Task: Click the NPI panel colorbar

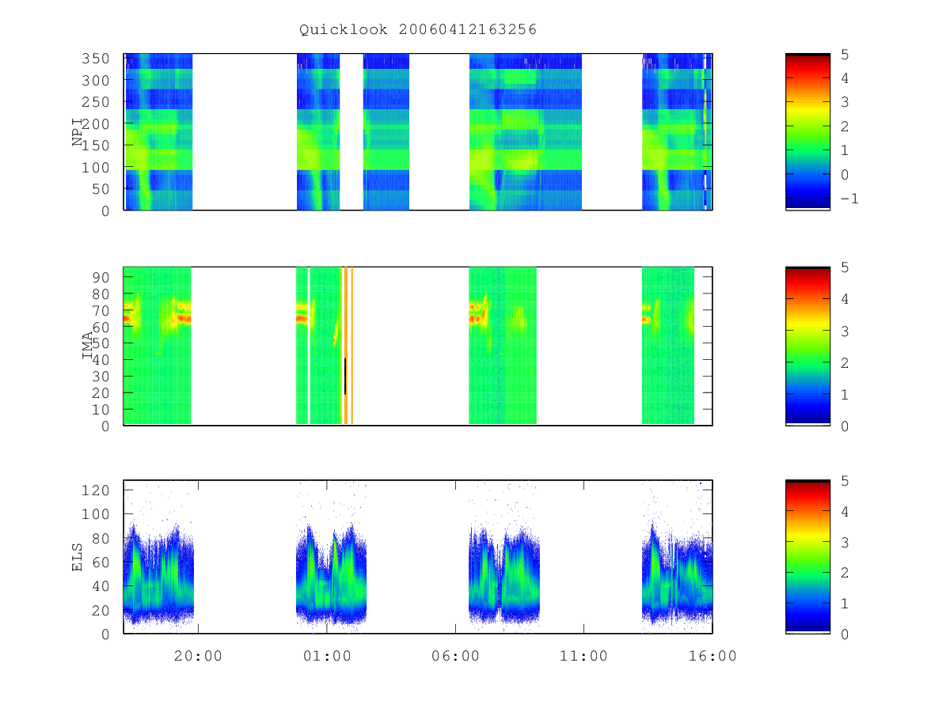Action: pyautogui.click(x=807, y=132)
